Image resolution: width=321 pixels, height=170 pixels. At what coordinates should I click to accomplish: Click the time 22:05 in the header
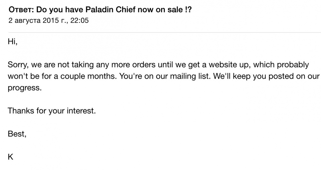point(79,21)
